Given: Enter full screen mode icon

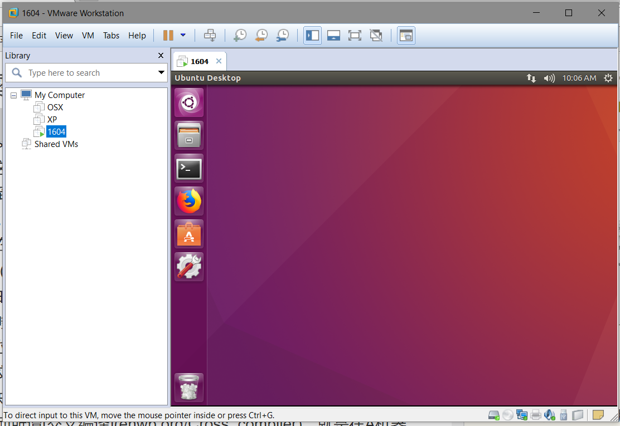Looking at the screenshot, I should click(355, 36).
